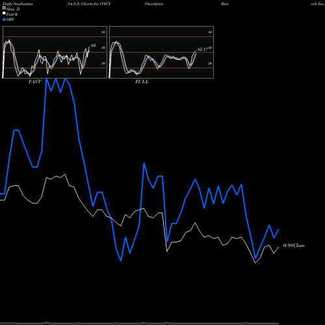Open the FAST stochastic thumbnail chart

point(55,52)
